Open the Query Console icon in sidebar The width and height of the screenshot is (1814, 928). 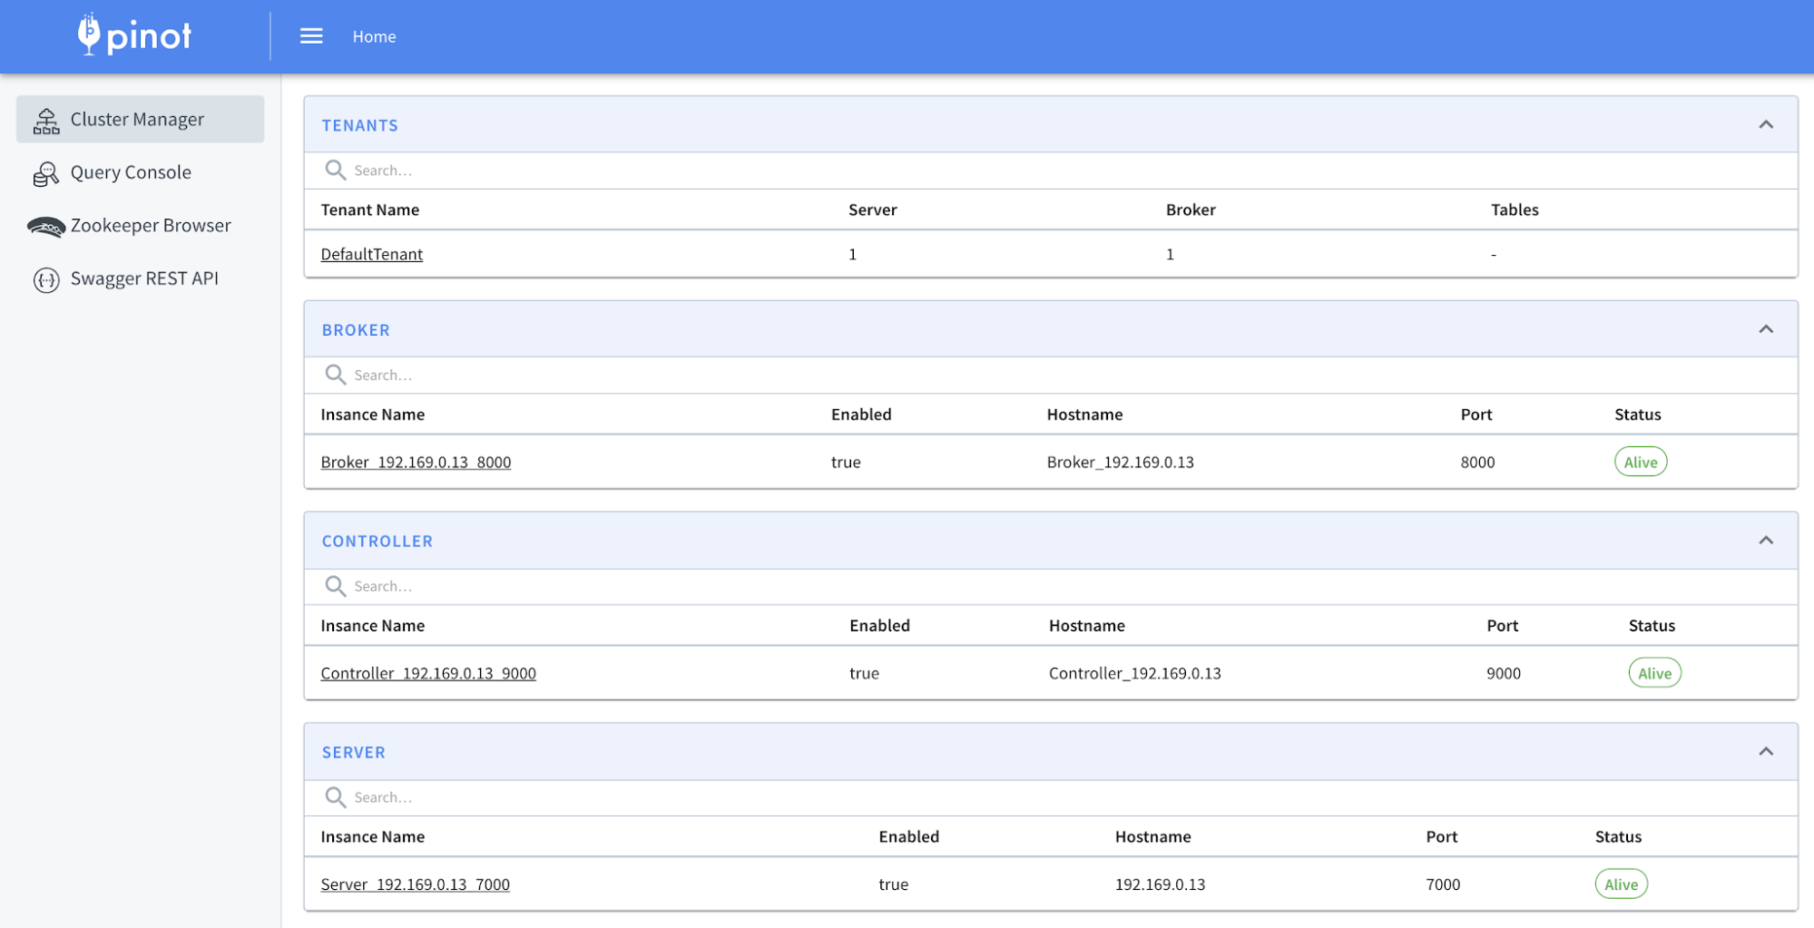click(x=45, y=172)
